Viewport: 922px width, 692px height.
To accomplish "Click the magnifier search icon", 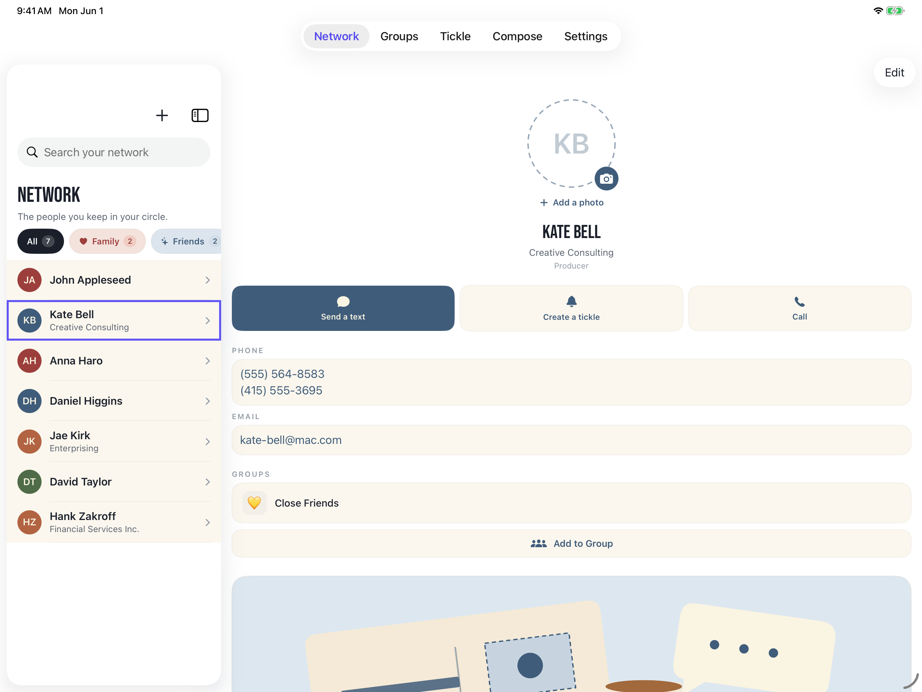I will click(32, 152).
